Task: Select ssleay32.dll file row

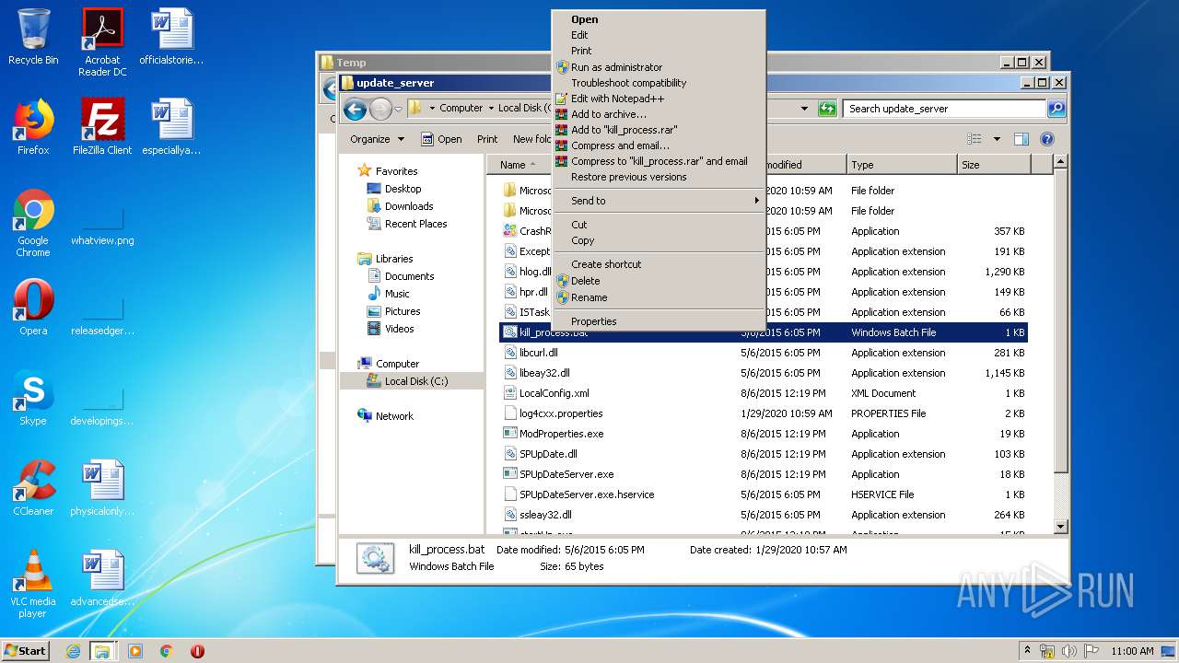Action: coord(764,515)
